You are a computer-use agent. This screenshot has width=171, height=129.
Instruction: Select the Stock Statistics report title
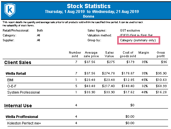89,6
